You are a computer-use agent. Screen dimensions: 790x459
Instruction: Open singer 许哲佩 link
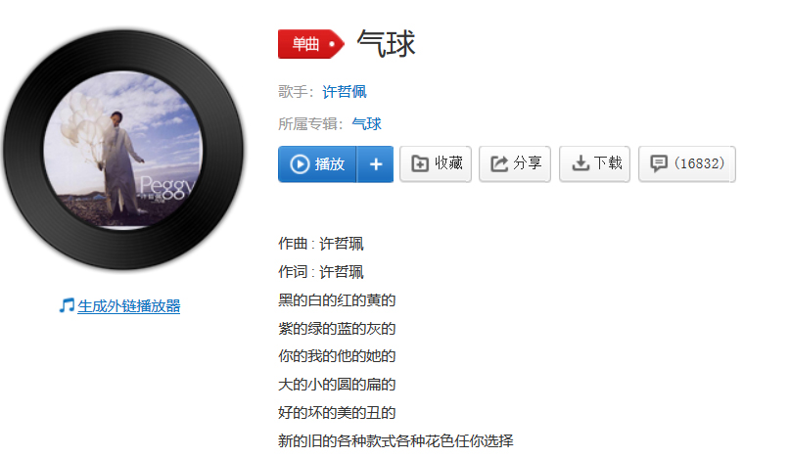[x=345, y=92]
